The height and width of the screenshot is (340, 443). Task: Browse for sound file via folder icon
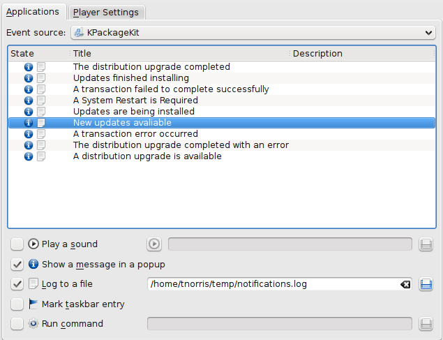(426, 244)
